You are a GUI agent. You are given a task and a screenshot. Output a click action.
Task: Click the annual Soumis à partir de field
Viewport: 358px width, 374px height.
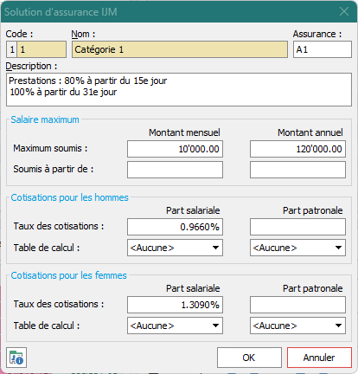(297, 170)
